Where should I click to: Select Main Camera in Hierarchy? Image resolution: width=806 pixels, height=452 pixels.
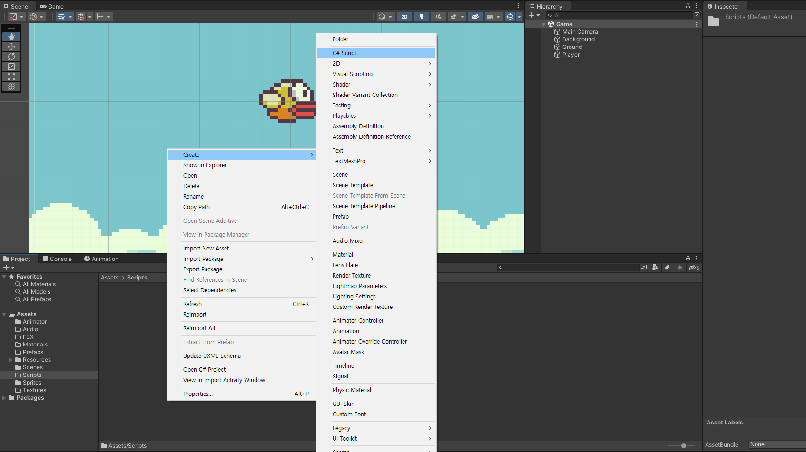click(580, 32)
